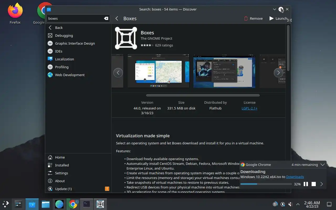Open Firefox from the desktop
Image resolution: width=336 pixels, height=210 pixels.
click(x=15, y=13)
